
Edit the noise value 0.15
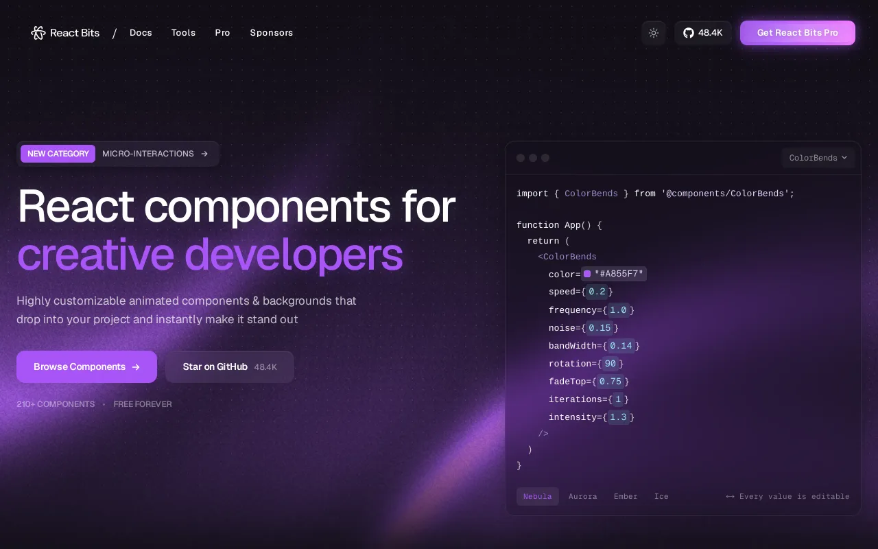click(600, 328)
